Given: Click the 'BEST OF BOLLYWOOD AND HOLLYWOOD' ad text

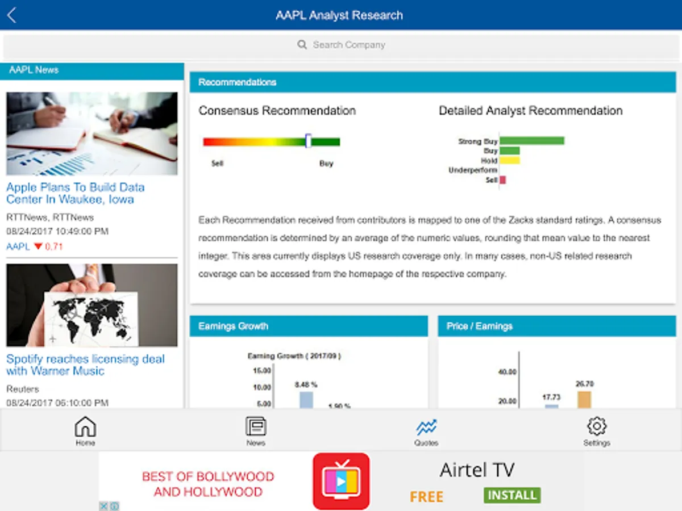Looking at the screenshot, I should (x=208, y=484).
